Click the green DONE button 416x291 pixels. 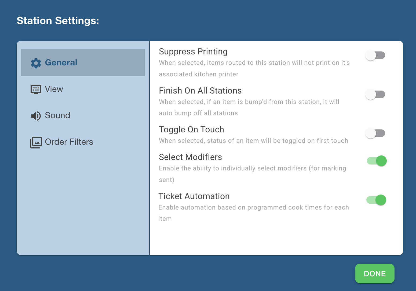point(375,273)
